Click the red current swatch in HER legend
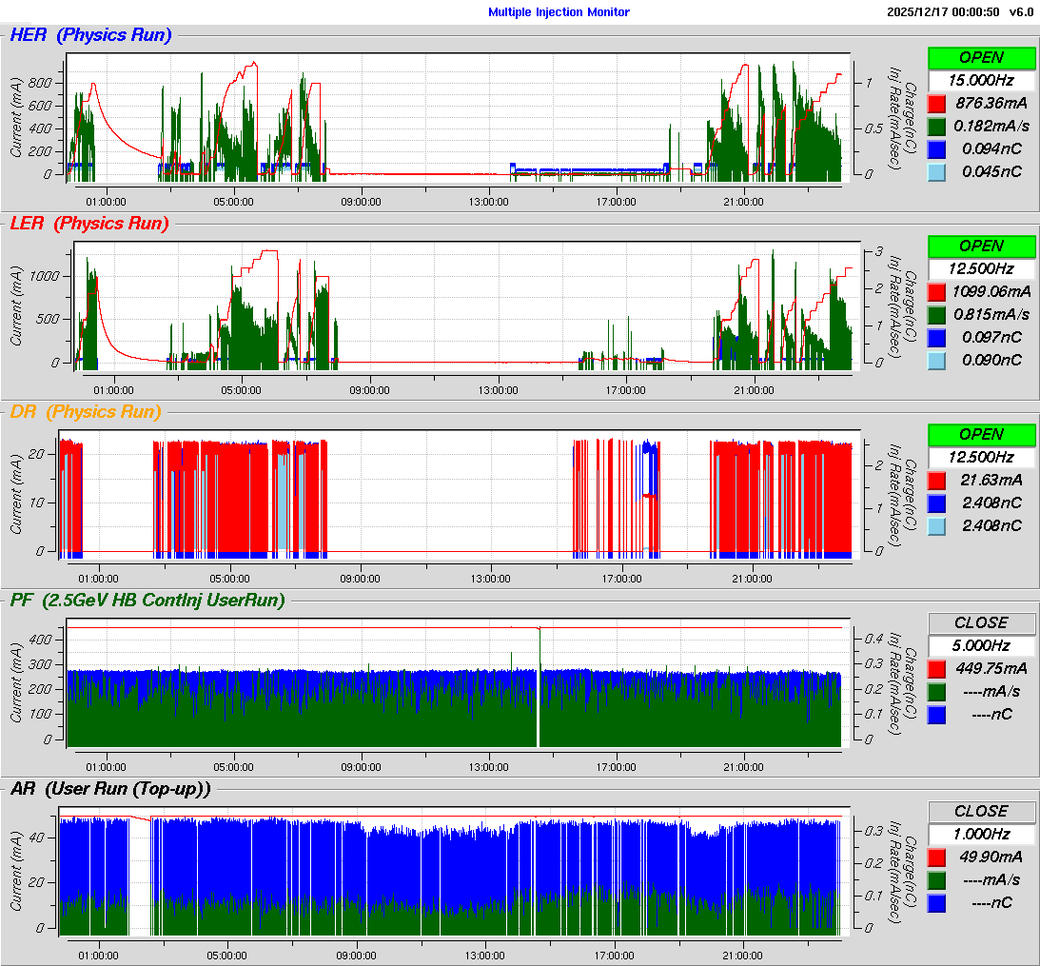This screenshot has width=1040, height=966. [936, 103]
